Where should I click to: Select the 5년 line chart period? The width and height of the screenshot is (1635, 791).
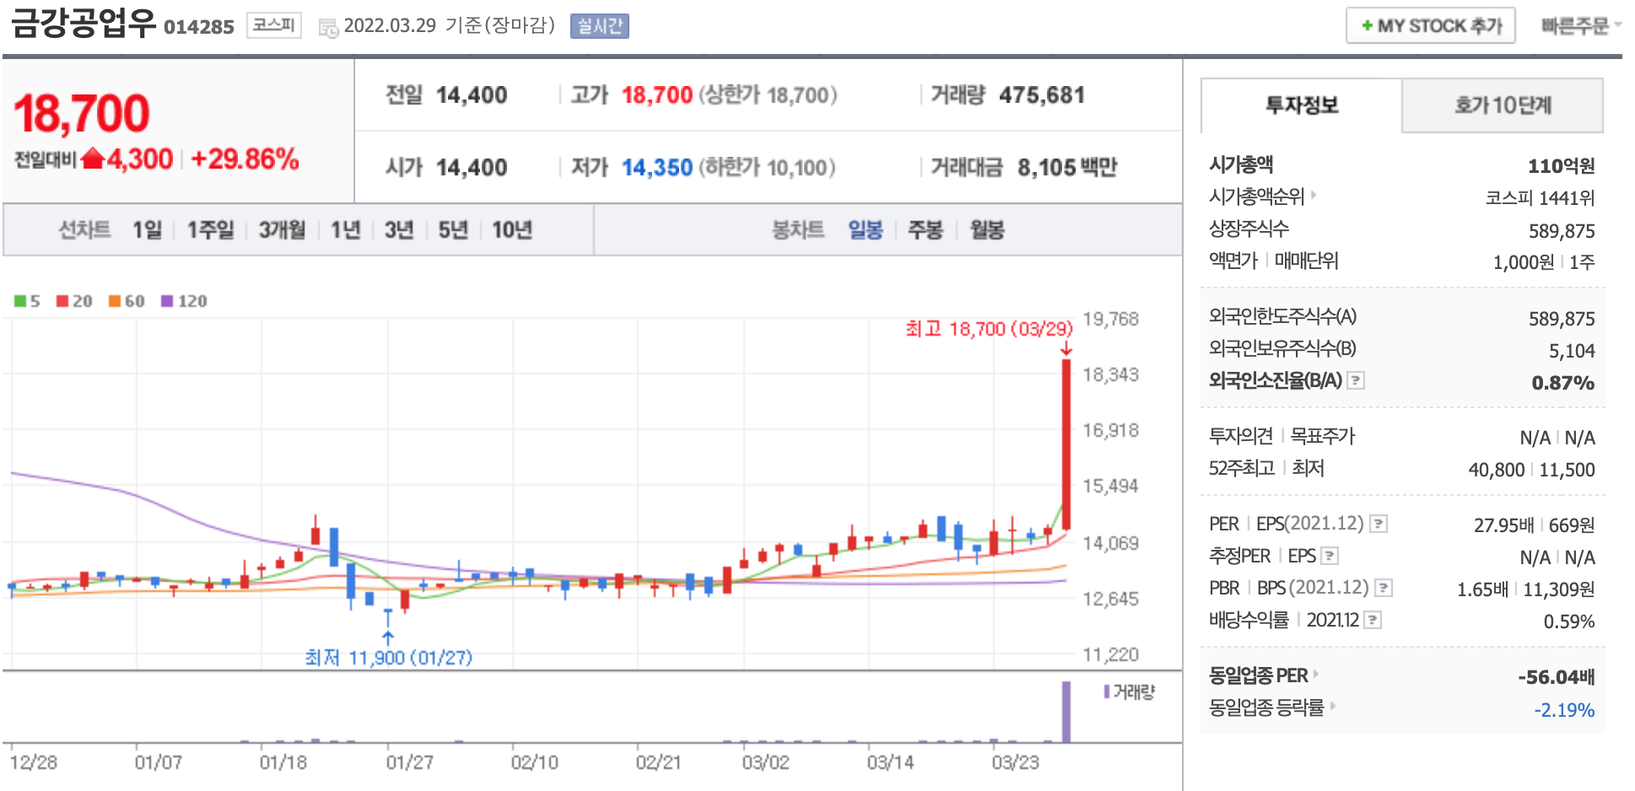pos(453,229)
